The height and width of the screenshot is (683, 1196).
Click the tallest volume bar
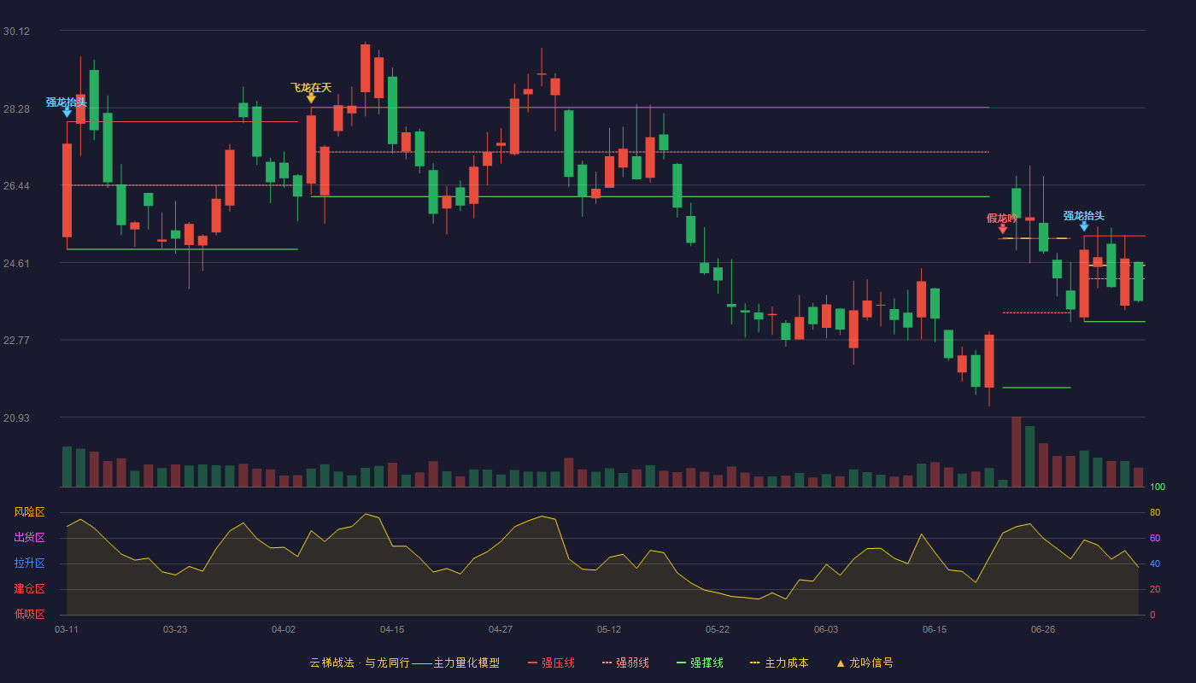point(1016,452)
